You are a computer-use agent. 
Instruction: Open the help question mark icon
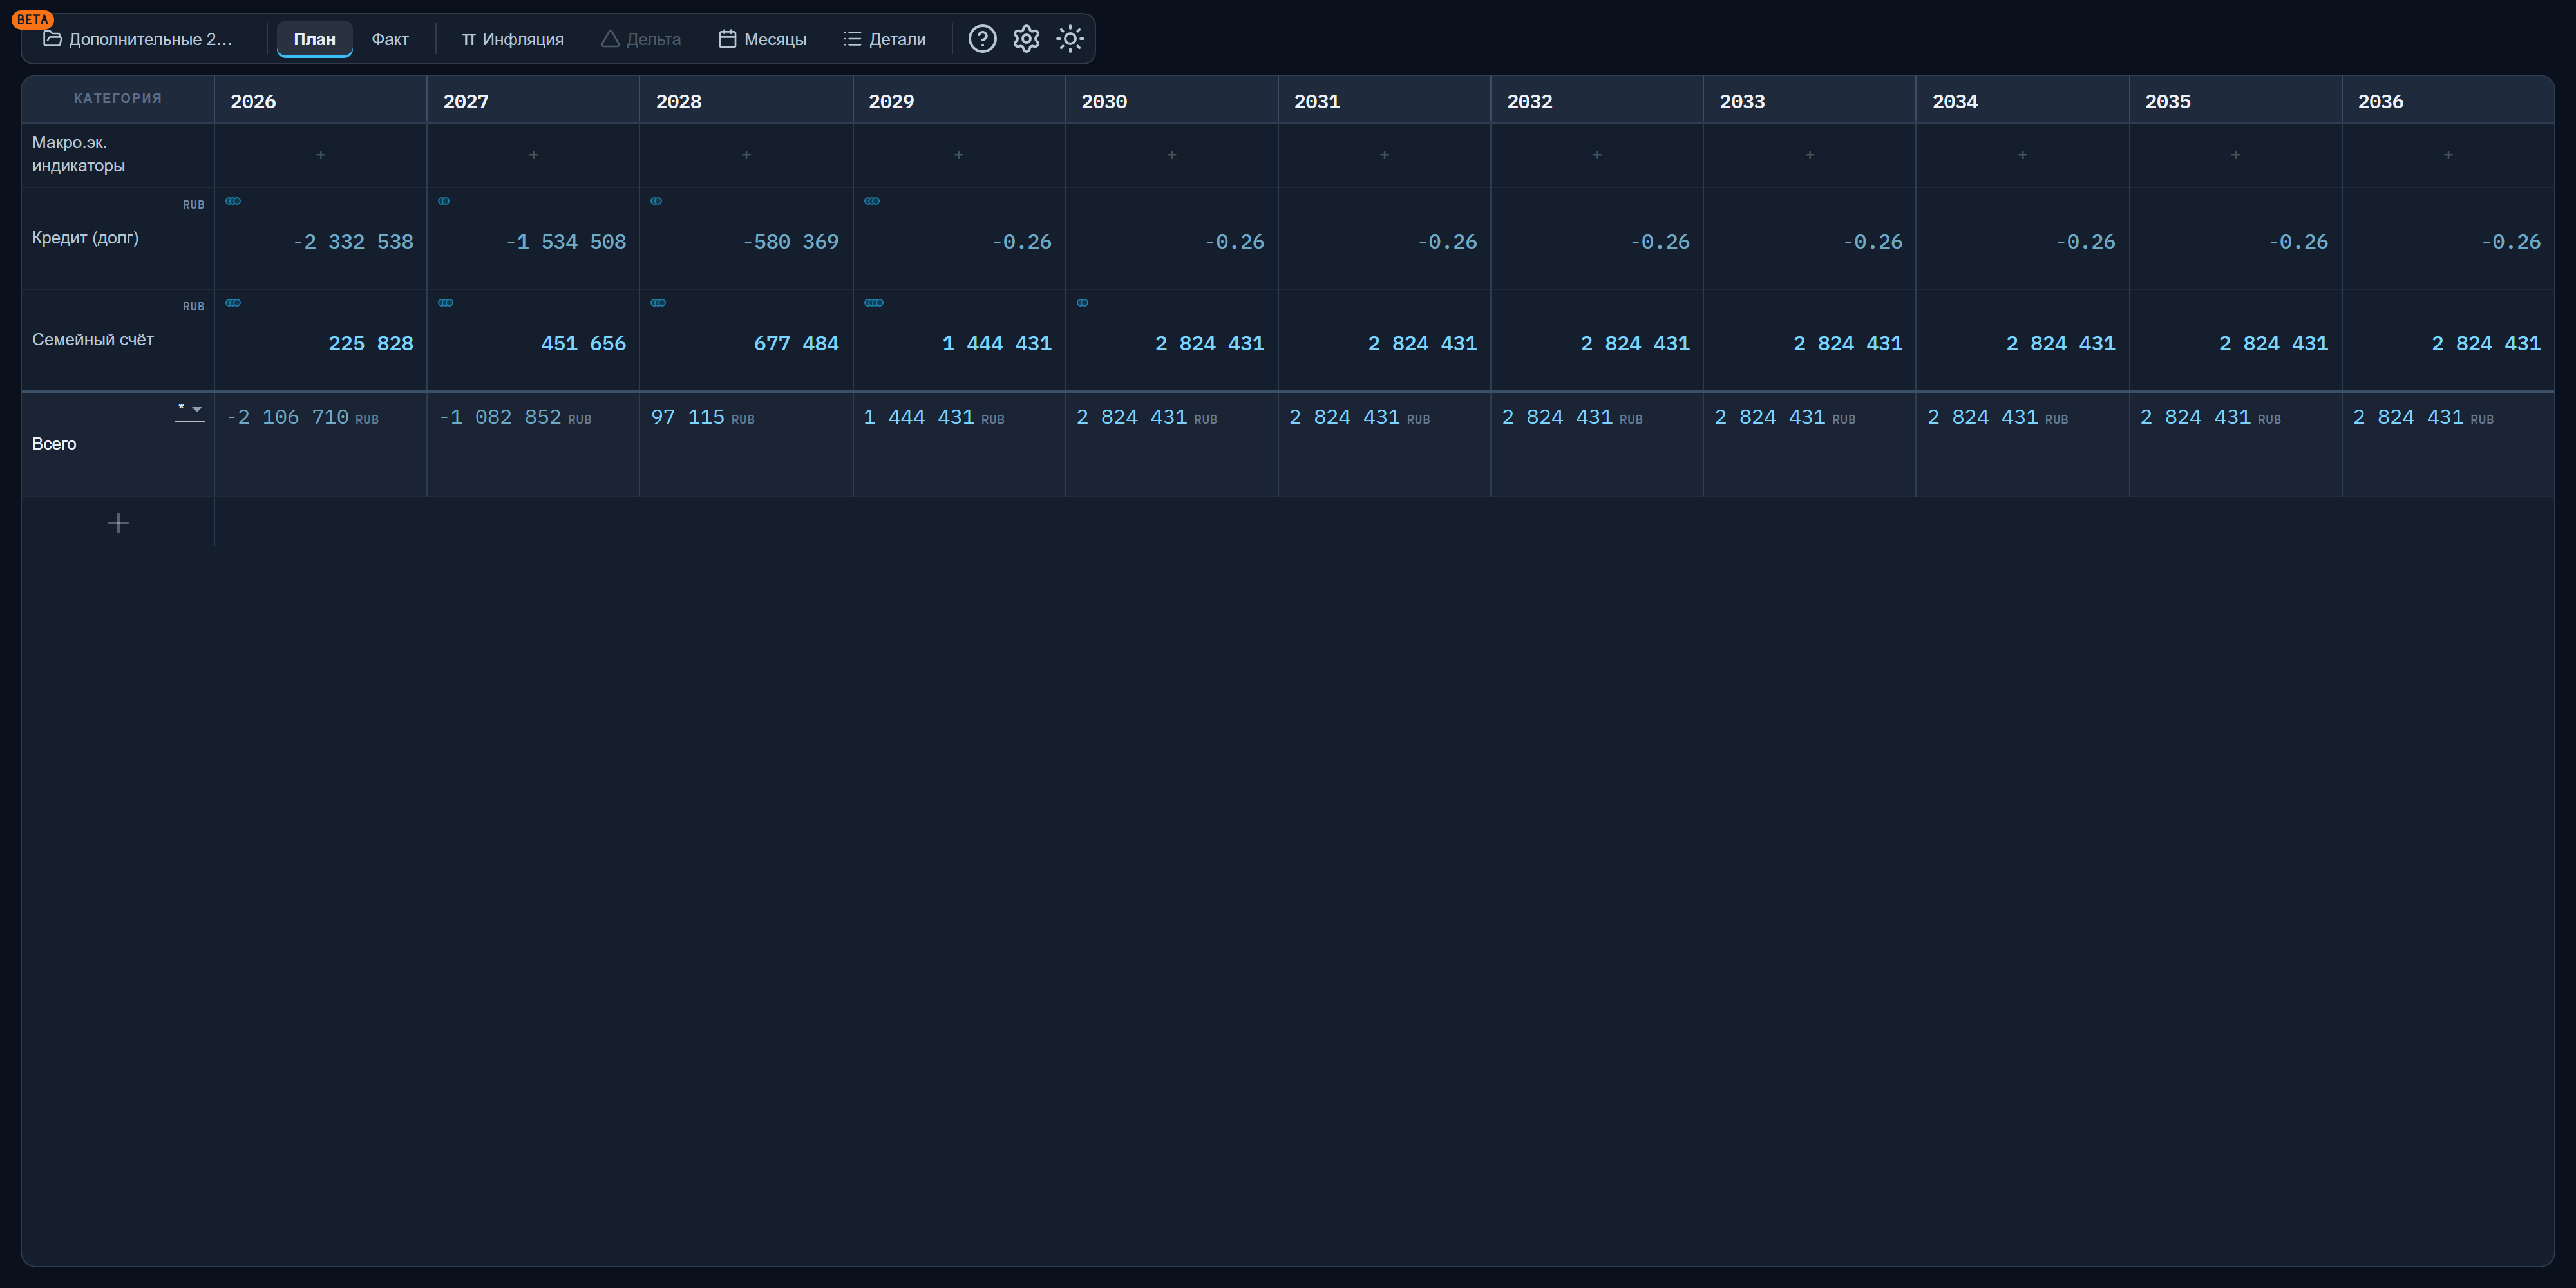click(x=982, y=39)
